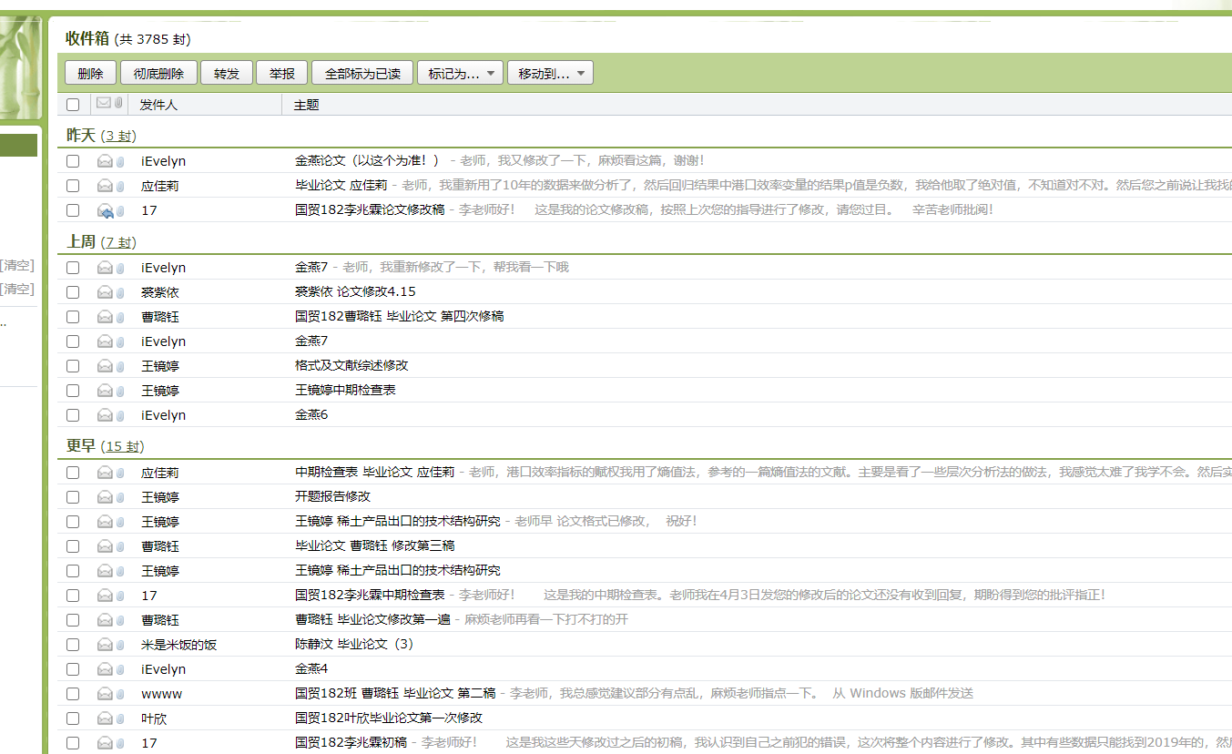This screenshot has width=1232, height=754.
Task: Click the envelope icon next to sender wwww
Action: coord(105,694)
